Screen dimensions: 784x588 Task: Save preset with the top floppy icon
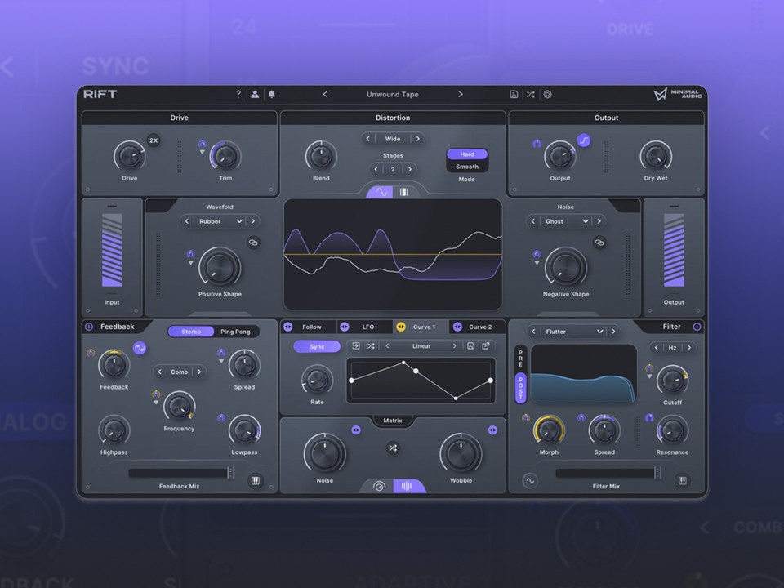tap(514, 94)
